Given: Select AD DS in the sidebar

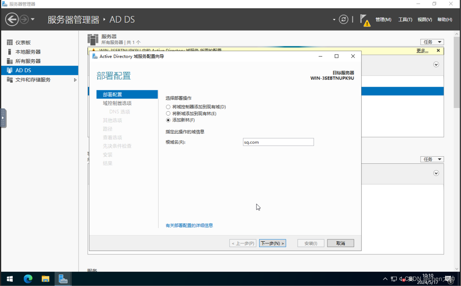Looking at the screenshot, I should coord(40,70).
